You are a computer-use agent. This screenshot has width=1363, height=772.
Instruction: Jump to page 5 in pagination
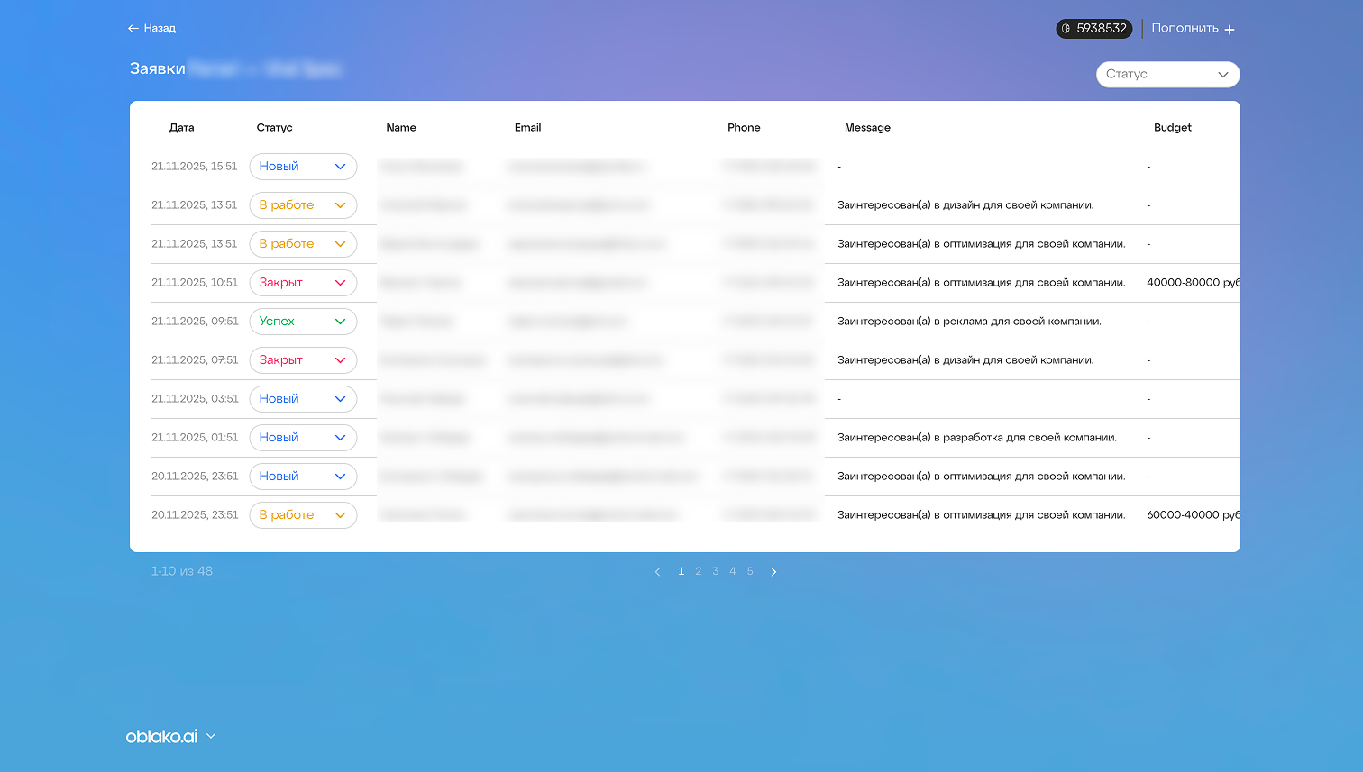[x=750, y=571]
